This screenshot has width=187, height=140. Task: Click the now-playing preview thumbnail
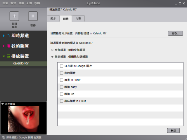24,119
